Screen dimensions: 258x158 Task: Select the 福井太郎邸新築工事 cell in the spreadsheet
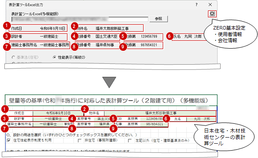coord(160,113)
